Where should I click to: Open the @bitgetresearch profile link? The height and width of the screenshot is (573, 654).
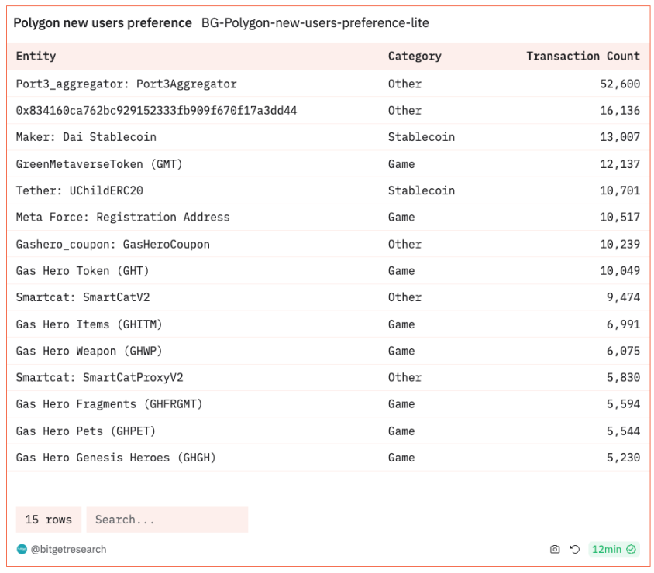point(68,550)
